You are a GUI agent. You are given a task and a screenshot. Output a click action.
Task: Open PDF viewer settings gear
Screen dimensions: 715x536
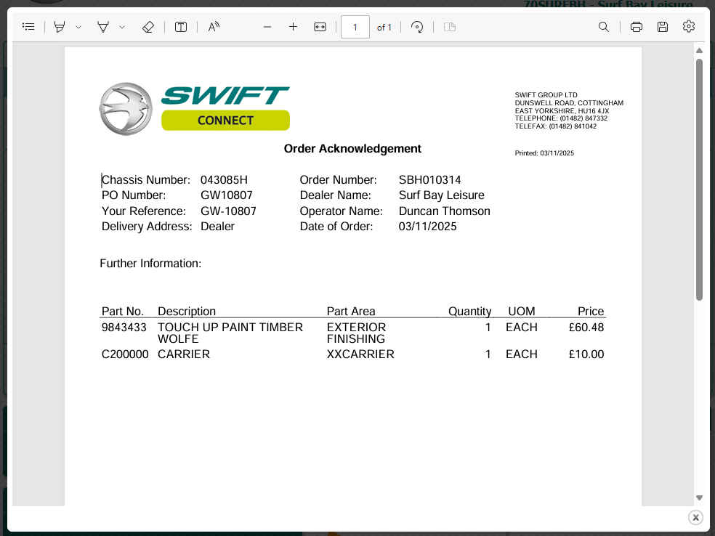click(x=689, y=27)
